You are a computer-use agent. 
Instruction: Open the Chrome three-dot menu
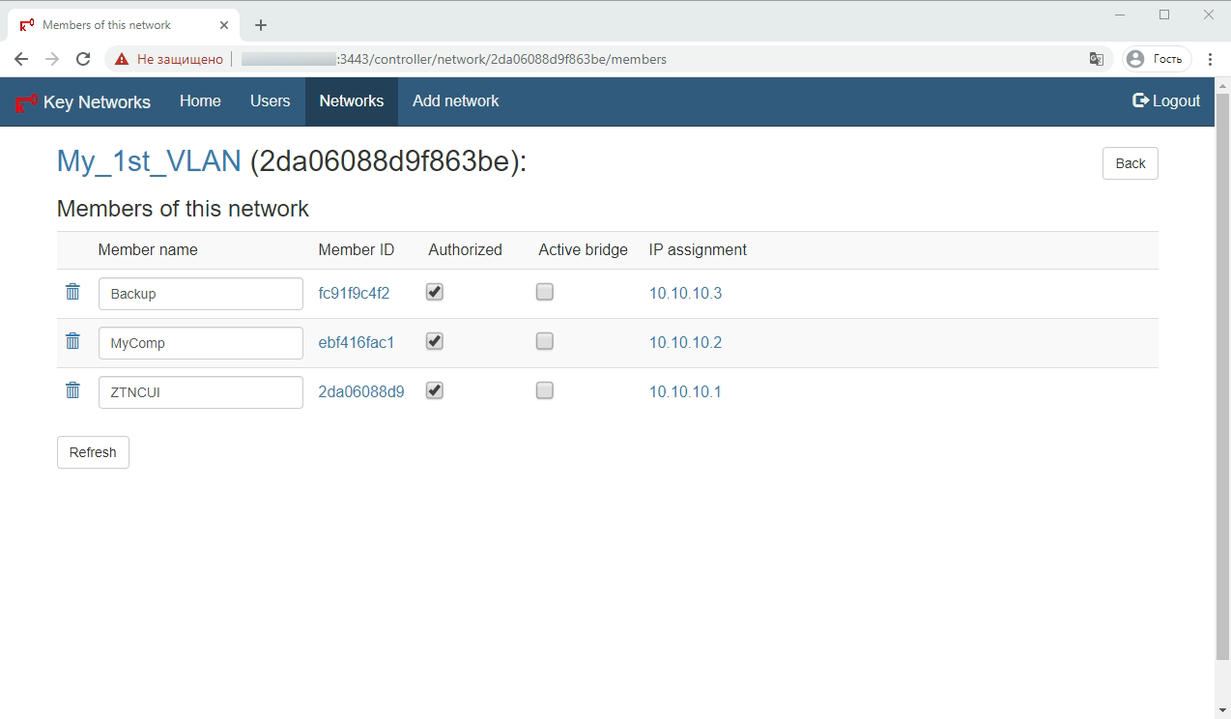pos(1211,59)
